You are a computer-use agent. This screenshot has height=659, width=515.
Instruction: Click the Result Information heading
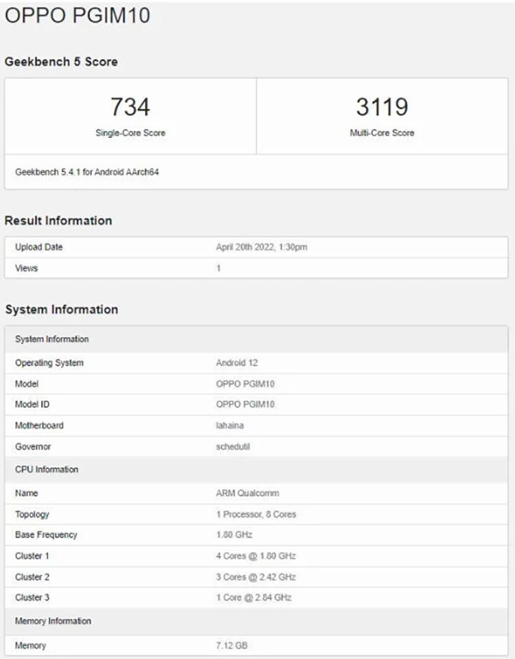tap(58, 220)
